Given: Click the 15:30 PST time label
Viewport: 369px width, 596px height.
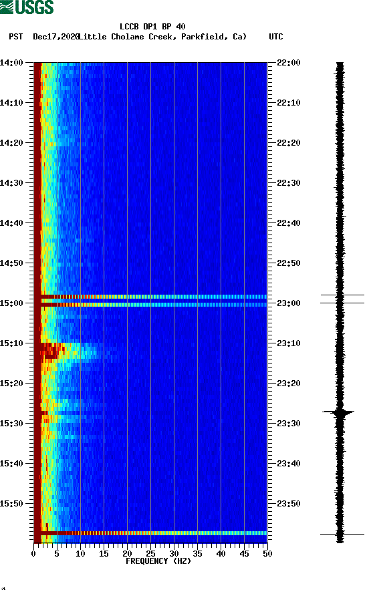Looking at the screenshot, I should click(x=11, y=424).
